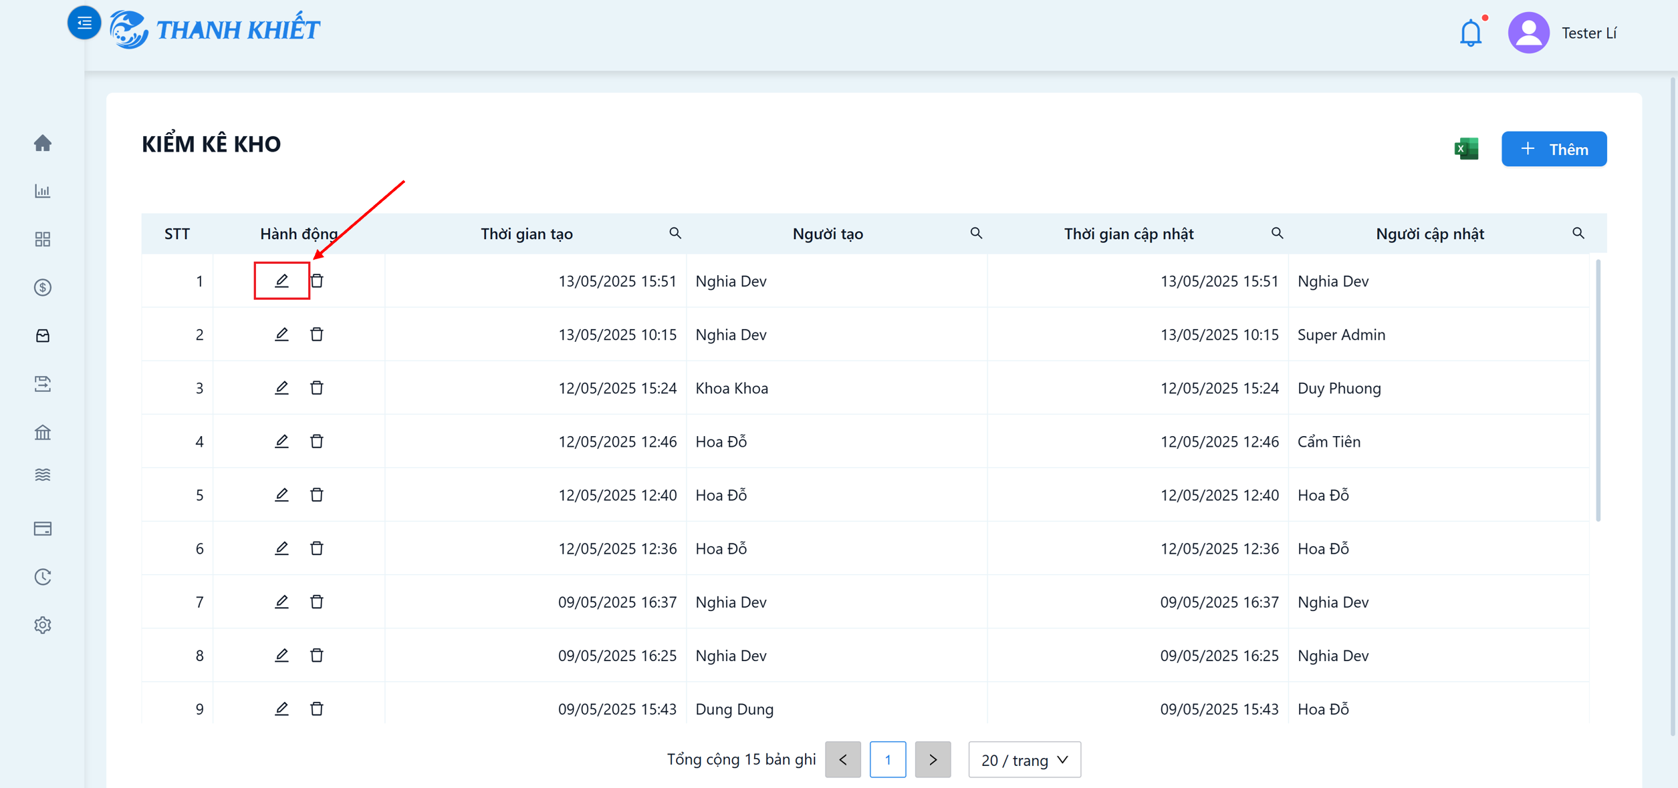
Task: Click the Tester Lí username
Action: coord(1588,33)
